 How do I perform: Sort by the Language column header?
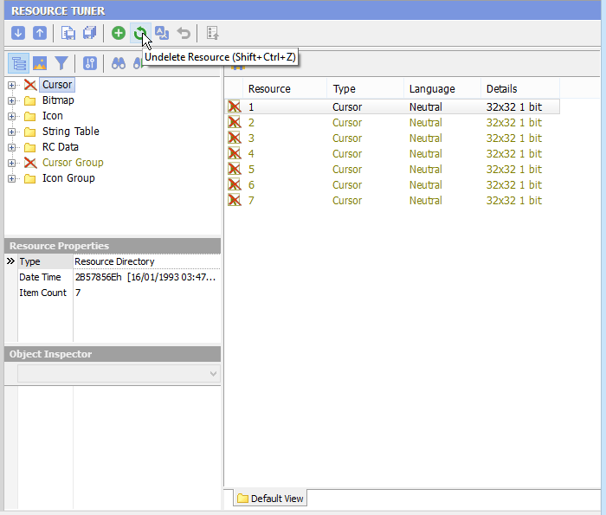click(x=442, y=89)
